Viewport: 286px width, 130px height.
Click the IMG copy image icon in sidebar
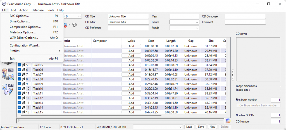(x=7, y=73)
